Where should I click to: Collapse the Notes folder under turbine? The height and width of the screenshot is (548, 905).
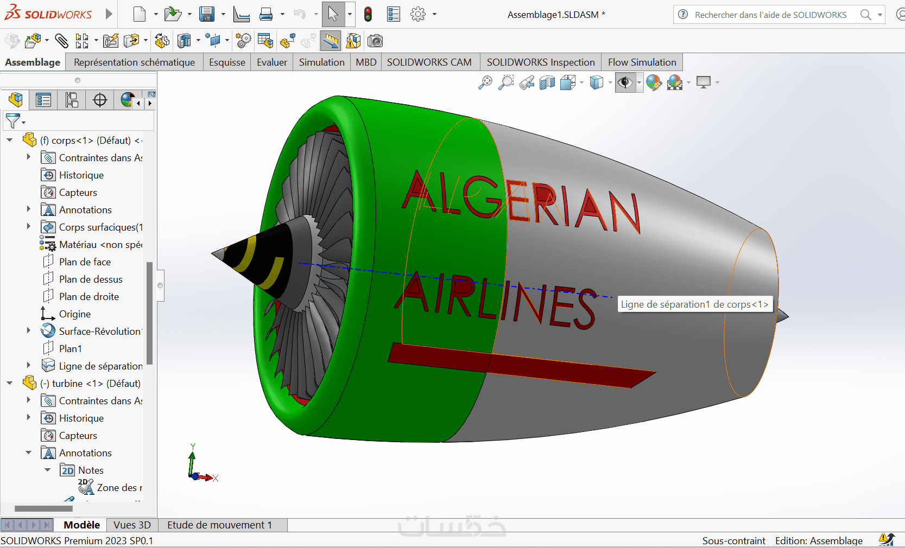coord(48,470)
